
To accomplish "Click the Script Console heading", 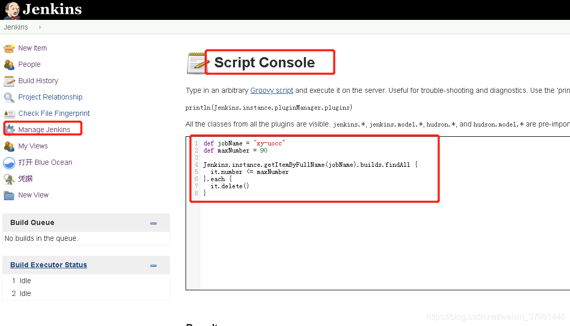I will (264, 63).
